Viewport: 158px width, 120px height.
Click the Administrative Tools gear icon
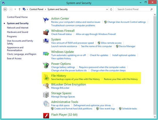(46, 104)
